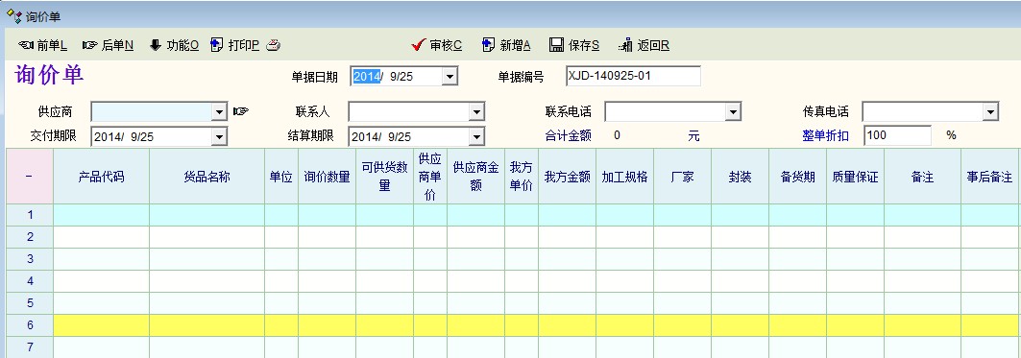This screenshot has width=1021, height=358.
Task: Click the small printer icon beside 打印P
Action: pyautogui.click(x=274, y=45)
